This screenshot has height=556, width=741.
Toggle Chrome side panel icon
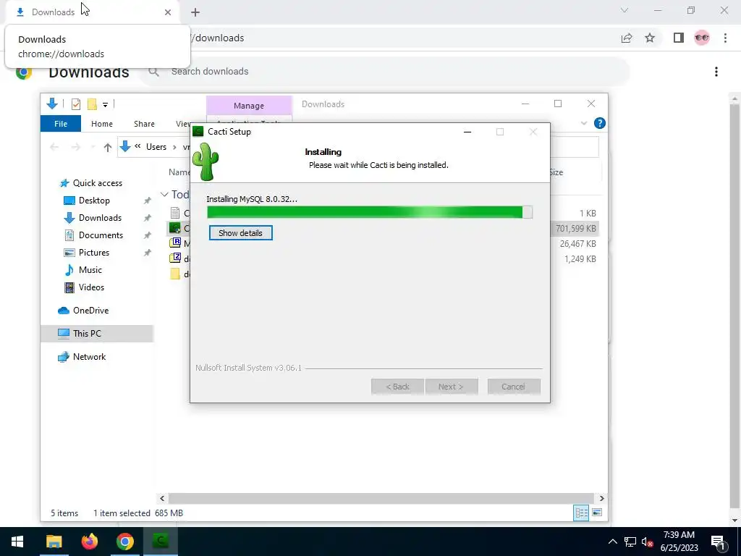coord(679,38)
